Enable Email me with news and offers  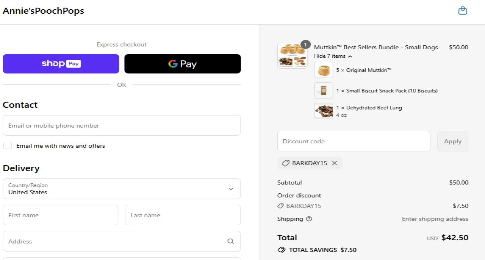click(8, 146)
